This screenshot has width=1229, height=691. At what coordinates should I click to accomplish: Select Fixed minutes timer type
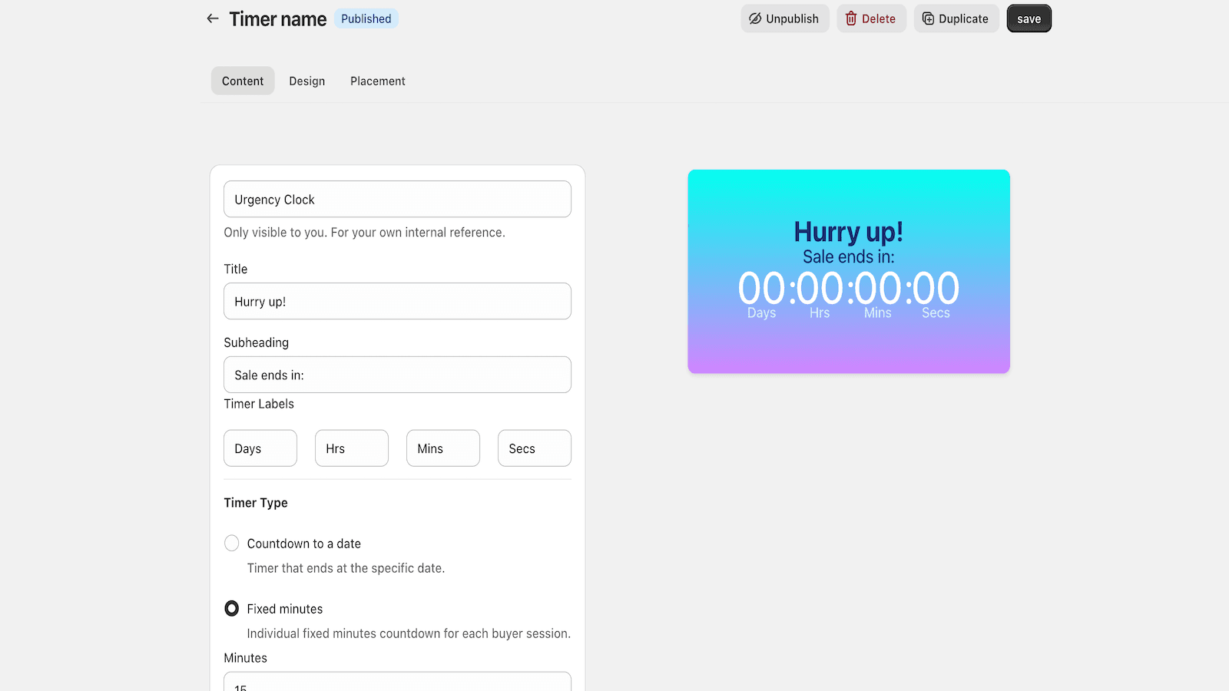[231, 609]
